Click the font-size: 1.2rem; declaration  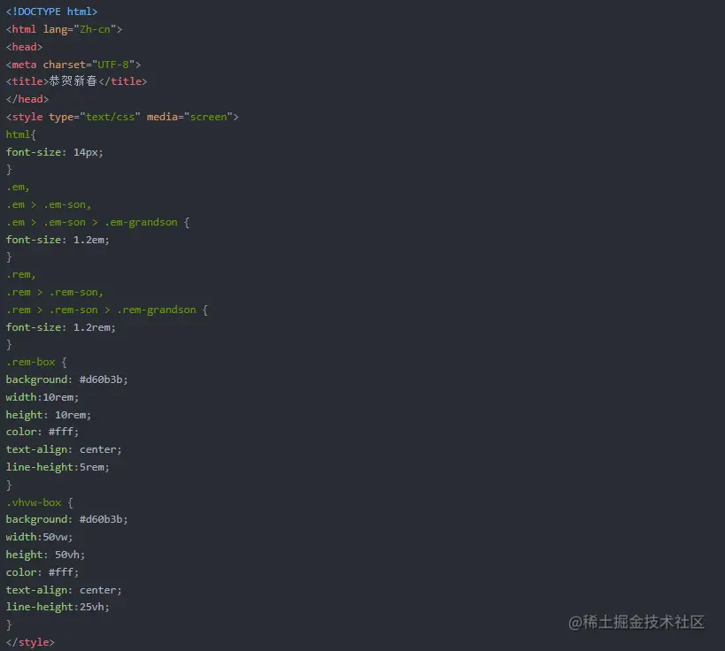tap(60, 327)
